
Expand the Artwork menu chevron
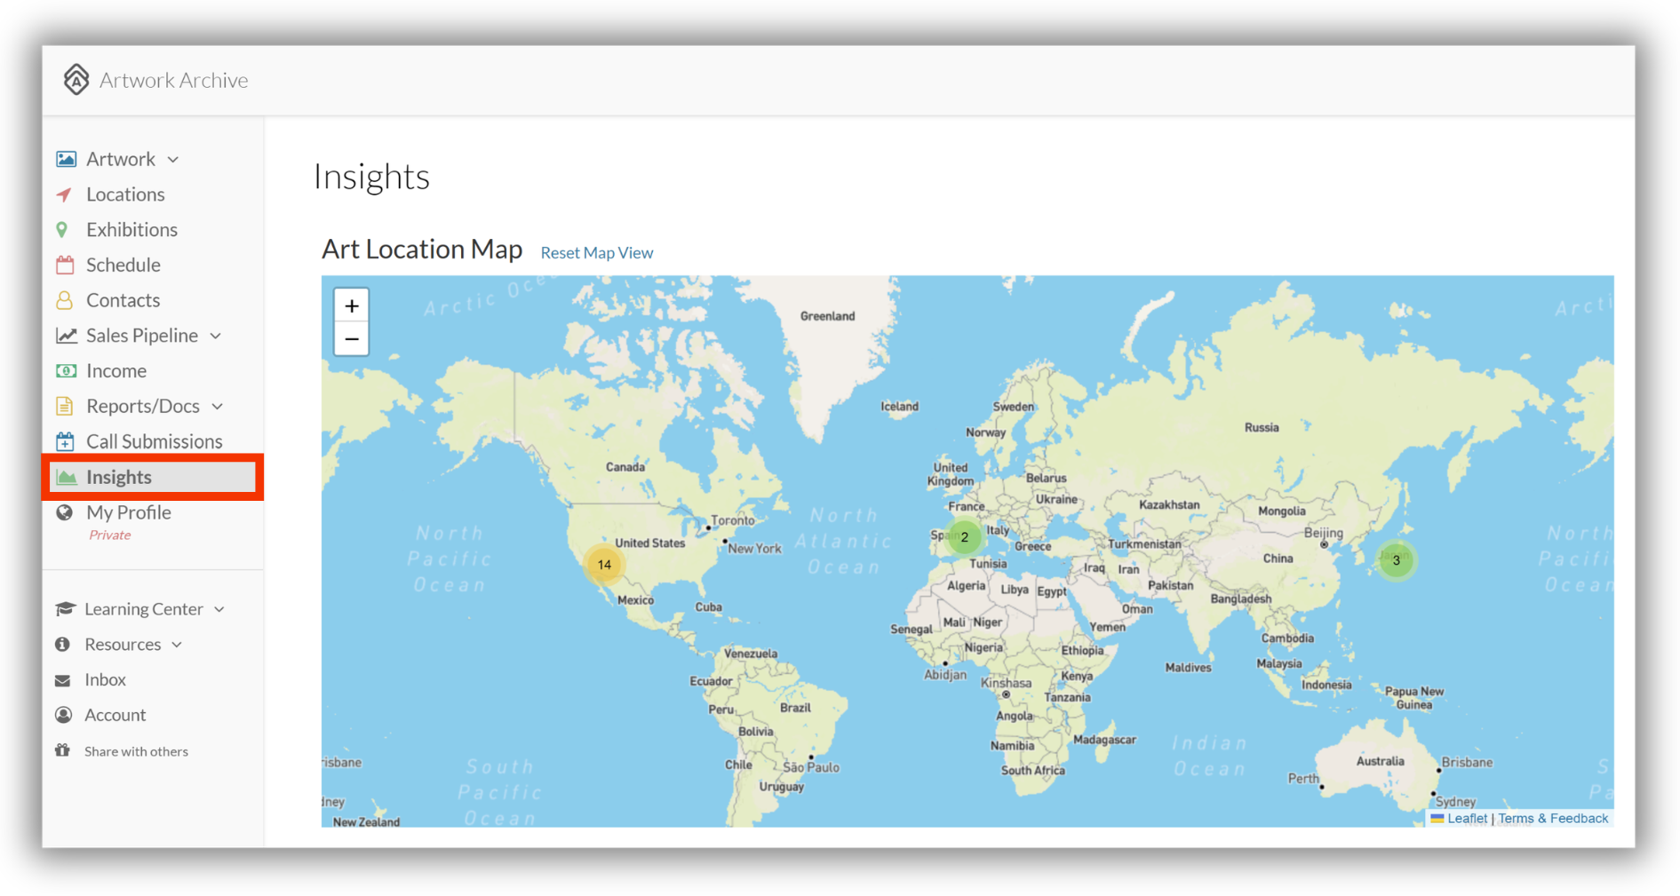(x=173, y=160)
